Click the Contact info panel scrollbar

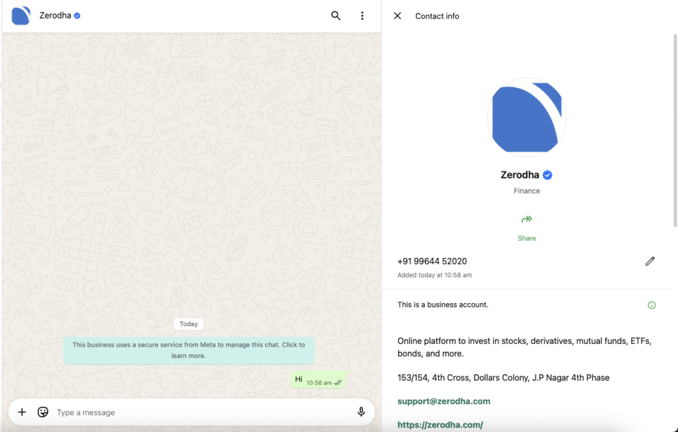pyautogui.click(x=675, y=130)
